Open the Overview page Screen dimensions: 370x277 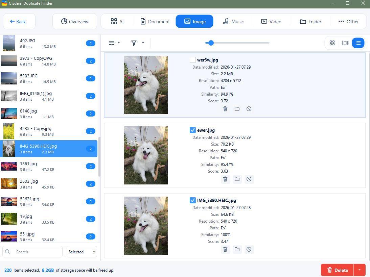(74, 22)
